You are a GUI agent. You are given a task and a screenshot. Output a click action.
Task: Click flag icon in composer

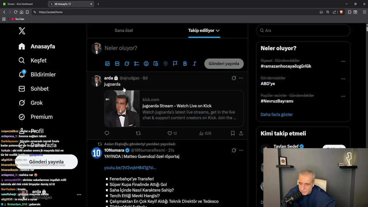point(175,64)
